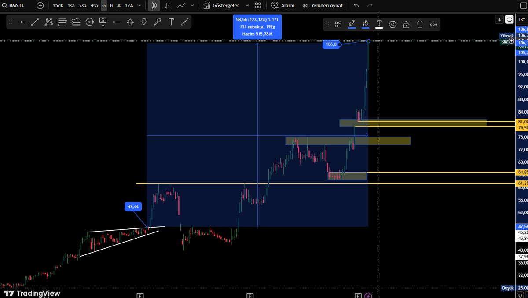Grab the floating drawing properties toolbar handle
Screen dimensions: 528x298
(x=327, y=25)
